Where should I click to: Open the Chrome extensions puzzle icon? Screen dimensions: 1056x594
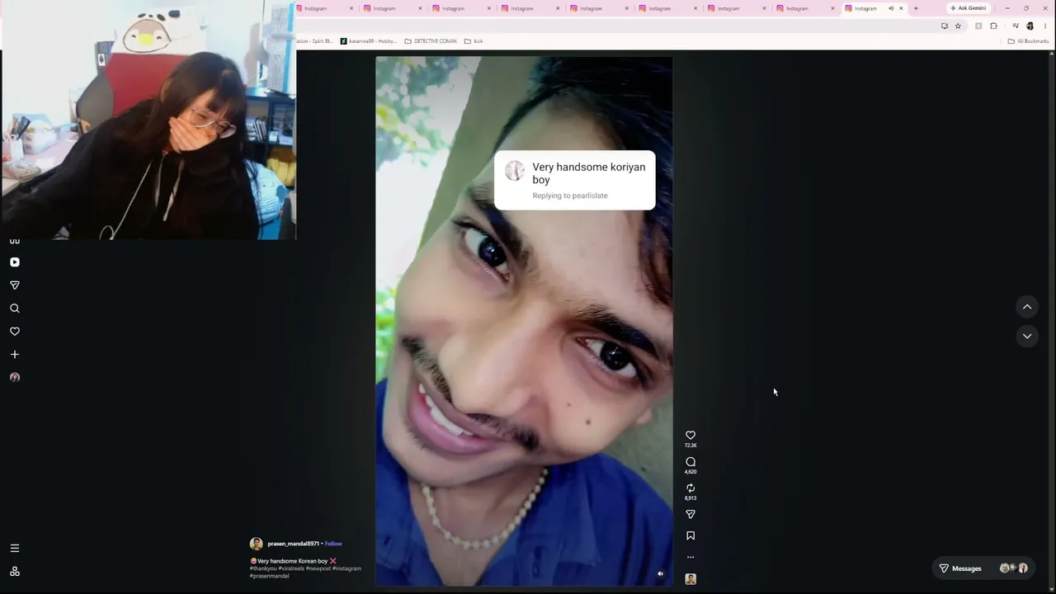[993, 26]
